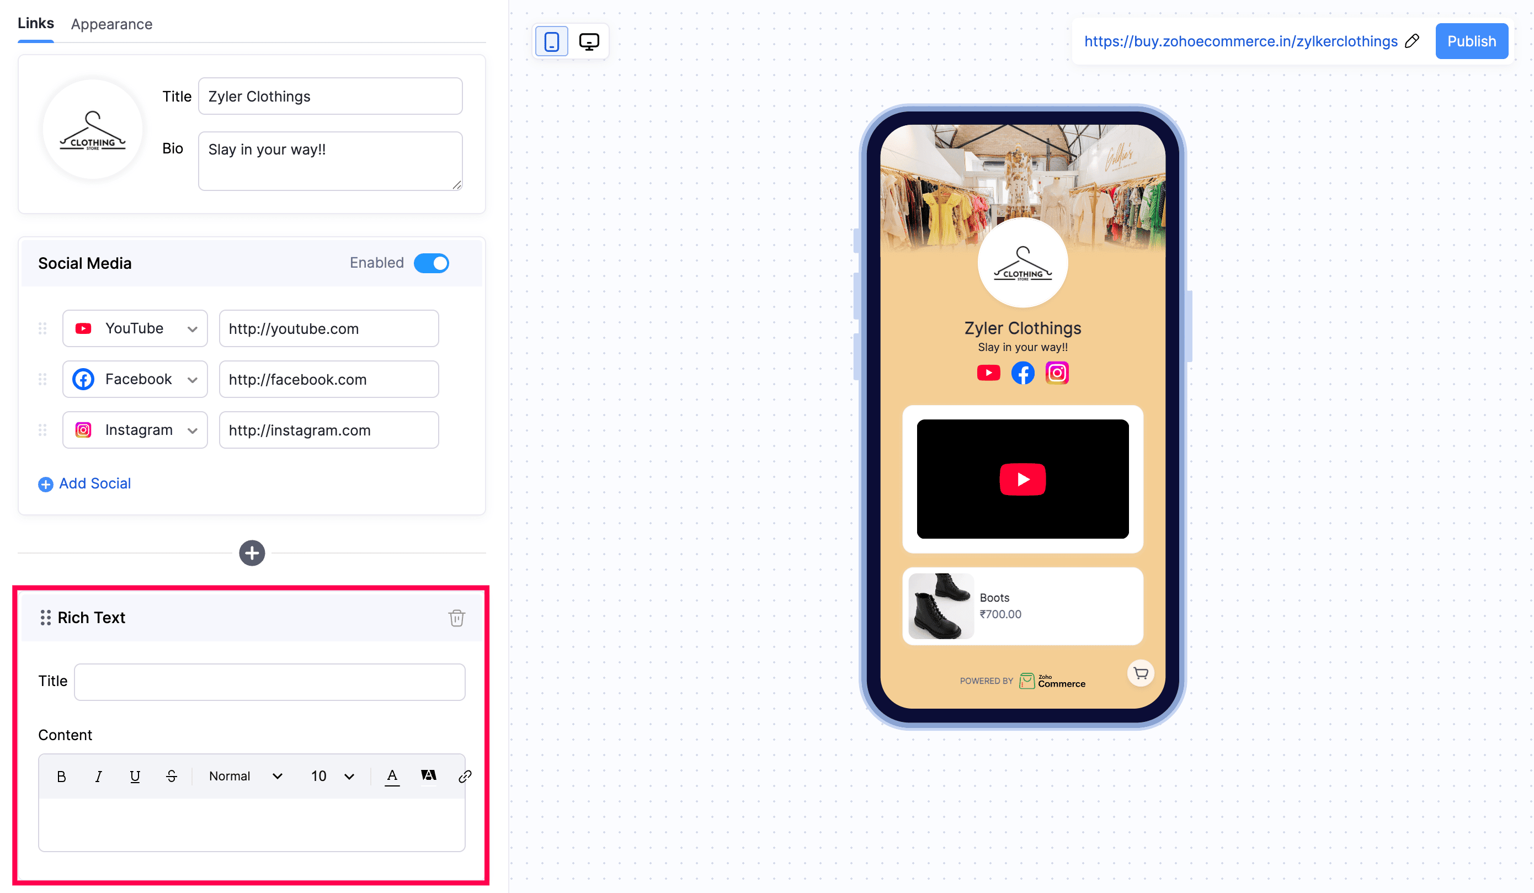This screenshot has height=893, width=1534.
Task: Click the Zyler Clothings heading in preview
Action: pos(1022,328)
